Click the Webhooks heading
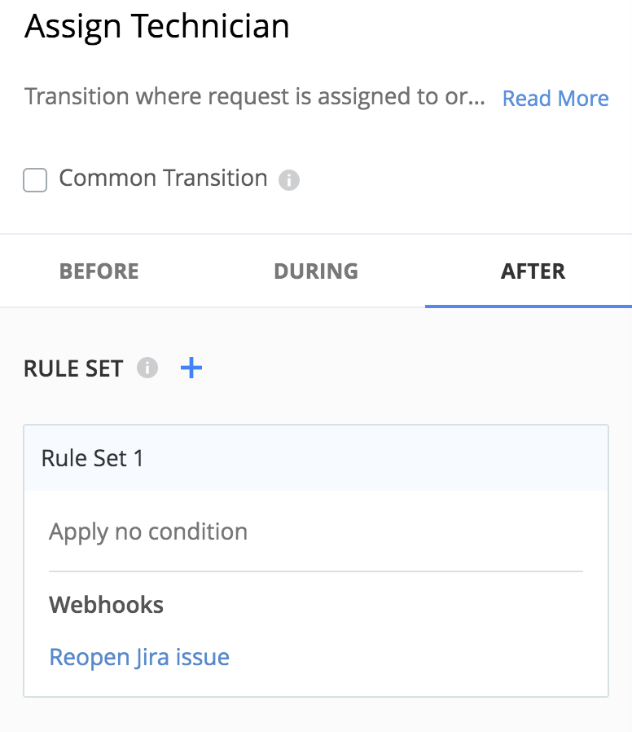The width and height of the screenshot is (632, 732). 107,605
